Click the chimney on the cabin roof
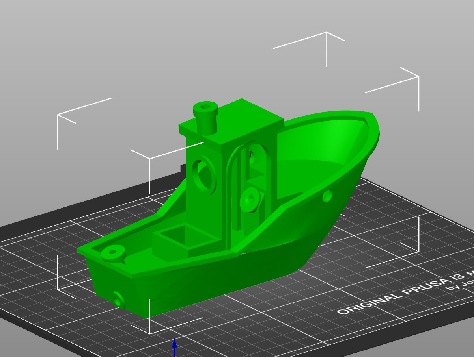Image resolution: width=474 pixels, height=357 pixels. pos(205,118)
